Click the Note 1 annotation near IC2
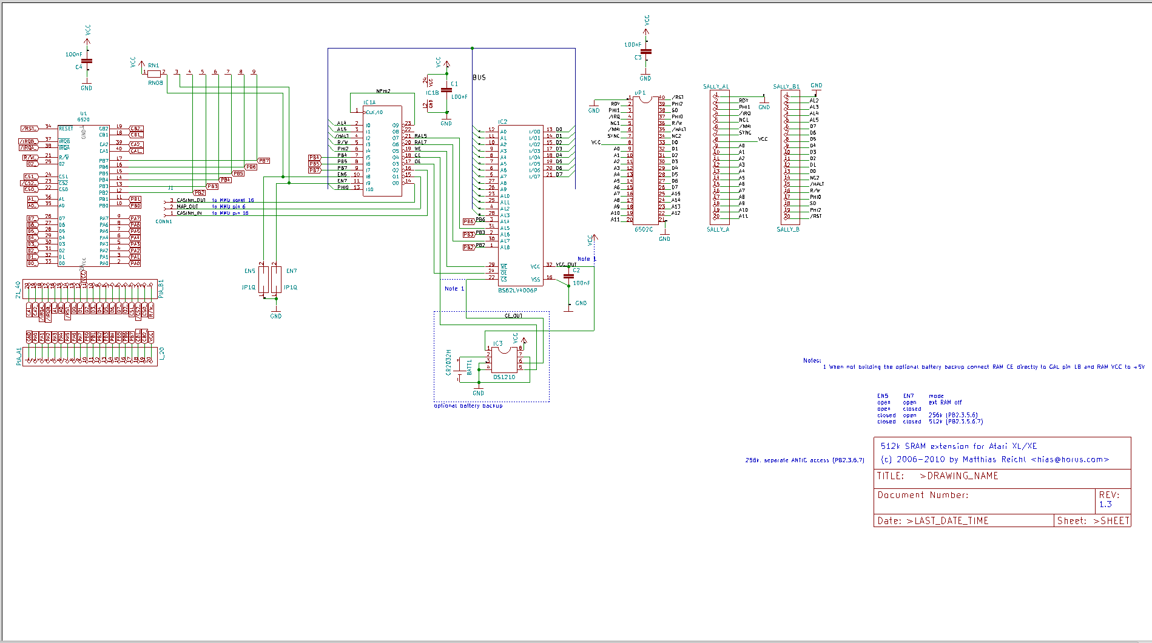This screenshot has height=643, width=1152. point(585,258)
